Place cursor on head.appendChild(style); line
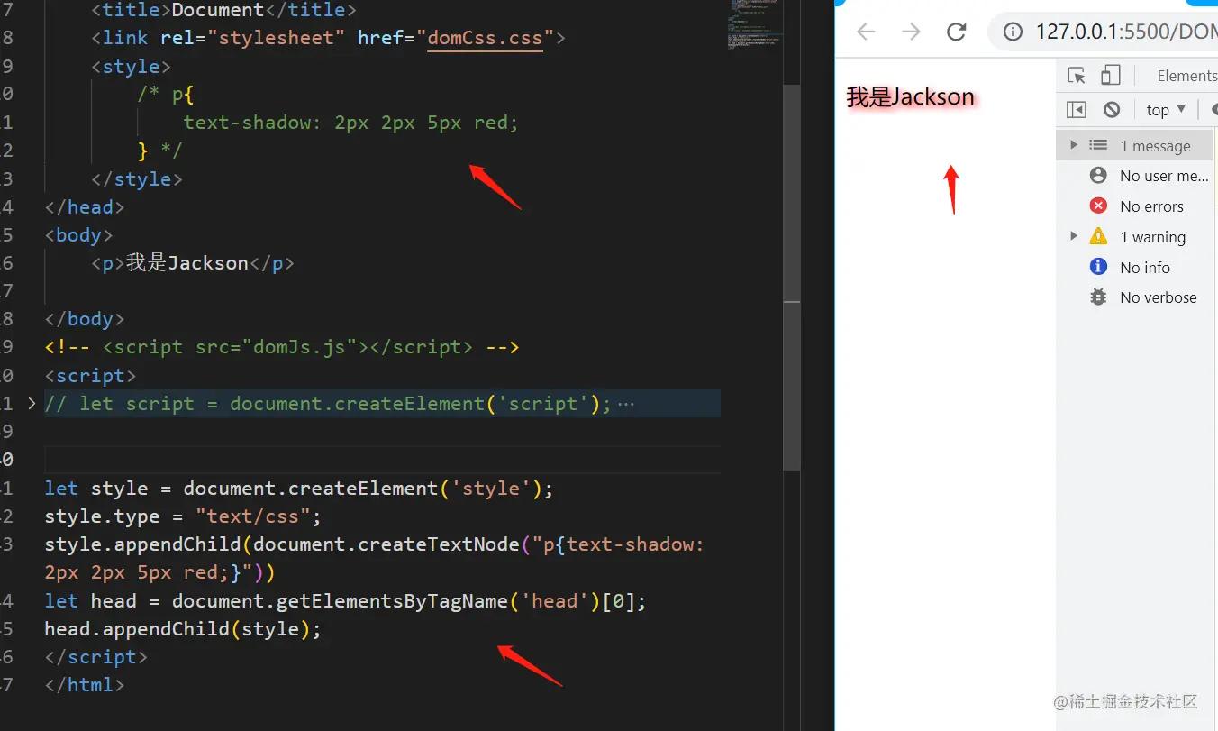 coord(183,629)
